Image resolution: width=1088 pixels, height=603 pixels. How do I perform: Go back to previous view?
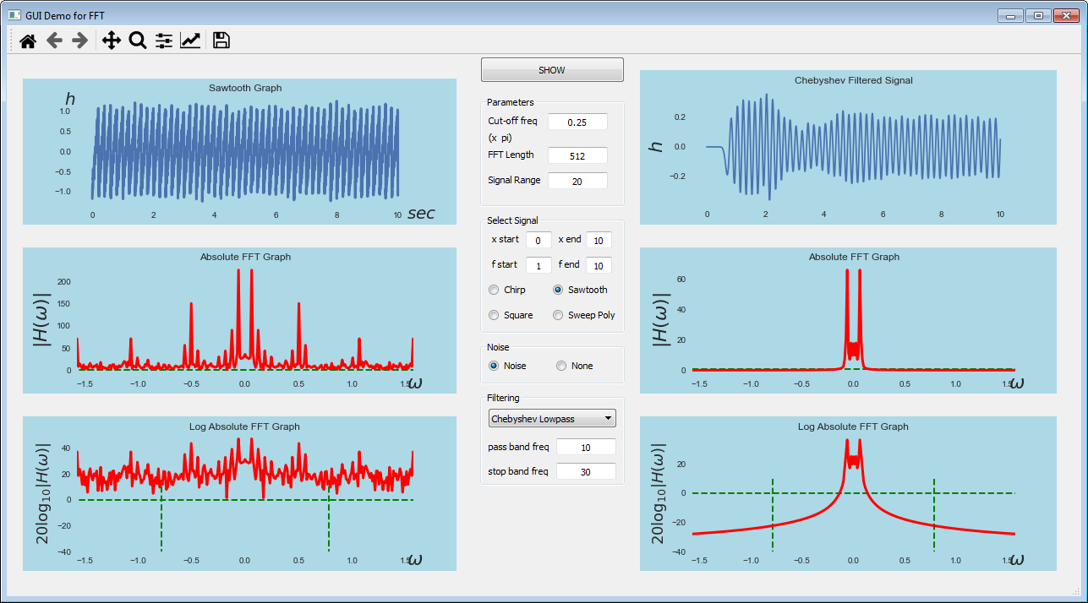[x=54, y=40]
